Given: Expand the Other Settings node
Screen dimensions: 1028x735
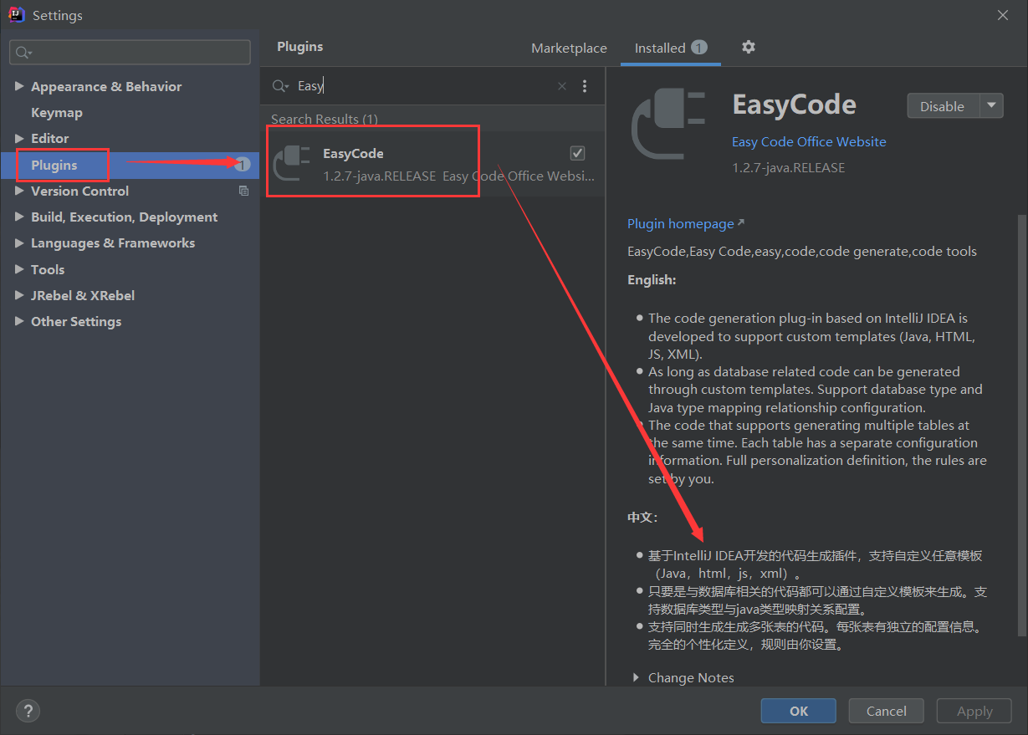Looking at the screenshot, I should tap(19, 321).
